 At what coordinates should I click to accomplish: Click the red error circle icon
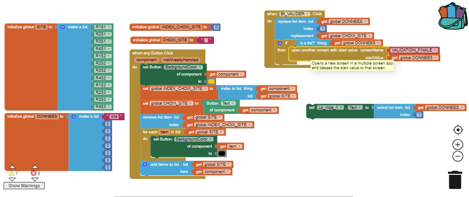click(x=33, y=173)
